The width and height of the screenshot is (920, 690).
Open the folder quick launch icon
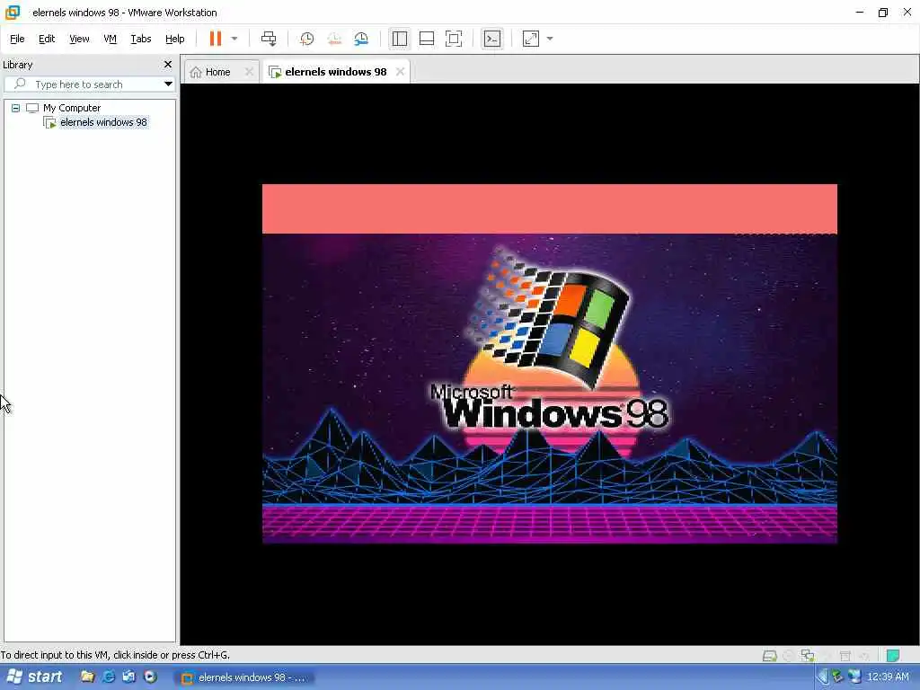[87, 677]
